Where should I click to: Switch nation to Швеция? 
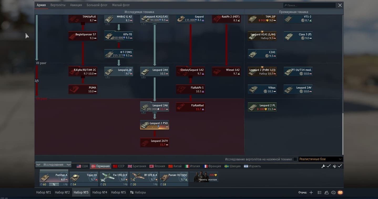coord(232,166)
